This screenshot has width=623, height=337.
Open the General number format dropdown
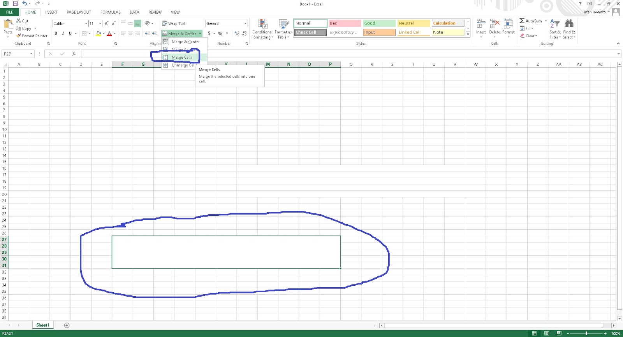(x=245, y=24)
